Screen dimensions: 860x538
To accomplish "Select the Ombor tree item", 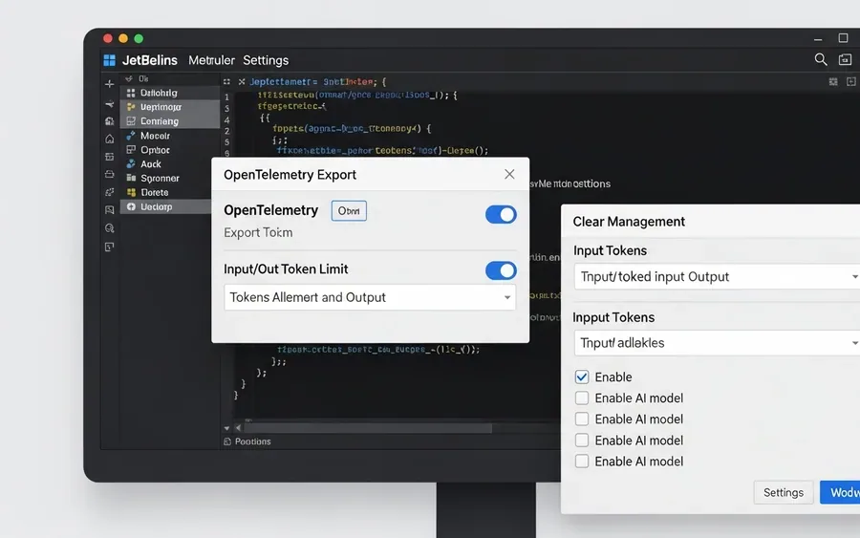I will click(x=170, y=150).
